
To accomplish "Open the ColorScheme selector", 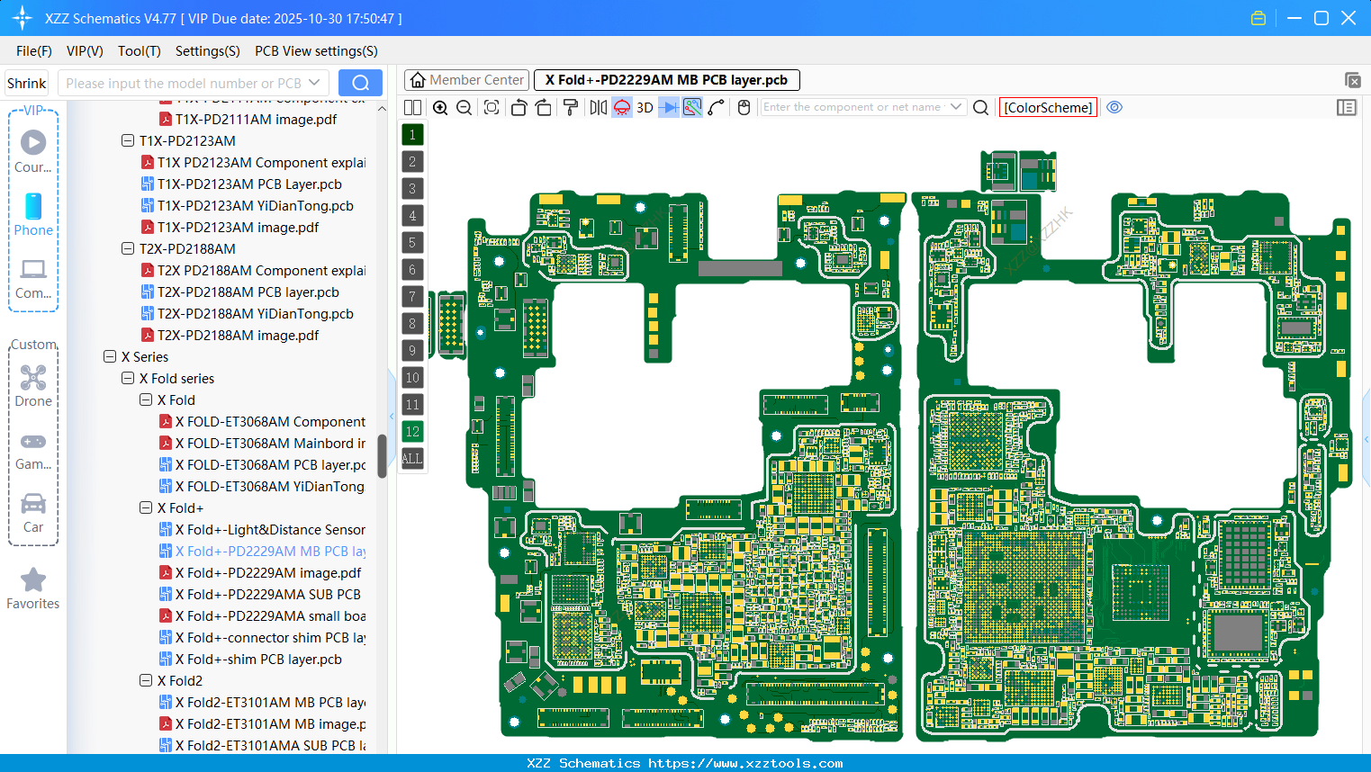I will tap(1047, 107).
